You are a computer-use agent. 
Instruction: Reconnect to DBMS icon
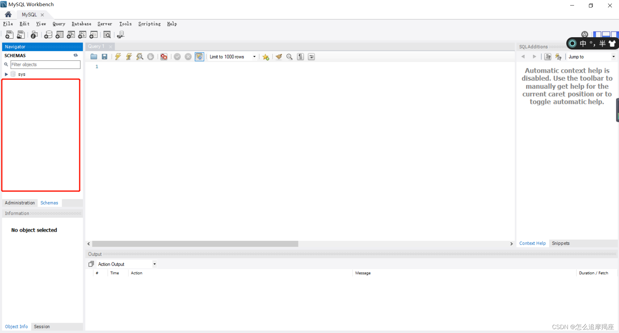pyautogui.click(x=121, y=35)
